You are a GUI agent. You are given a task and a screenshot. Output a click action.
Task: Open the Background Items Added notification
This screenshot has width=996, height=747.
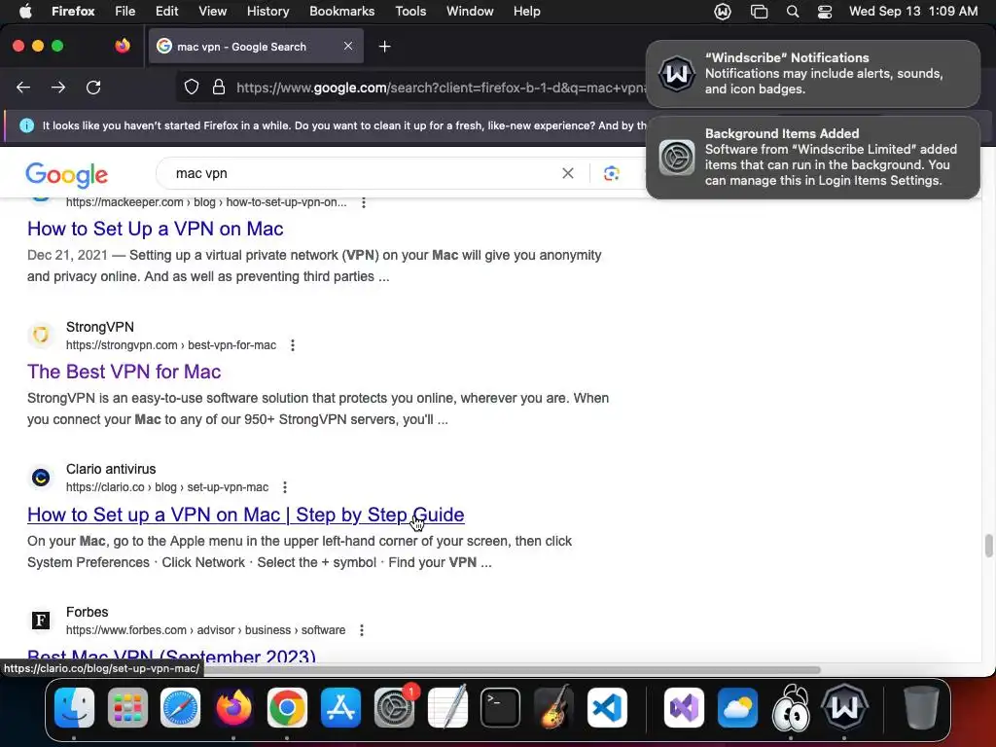pos(812,158)
